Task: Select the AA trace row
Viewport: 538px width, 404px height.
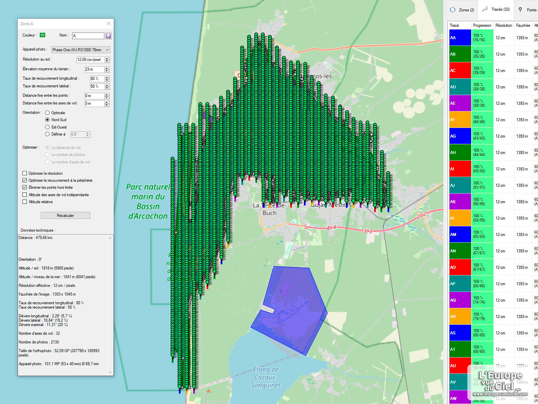Action: [460, 38]
